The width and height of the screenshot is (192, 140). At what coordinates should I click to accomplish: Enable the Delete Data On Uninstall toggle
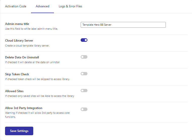pos(84,57)
